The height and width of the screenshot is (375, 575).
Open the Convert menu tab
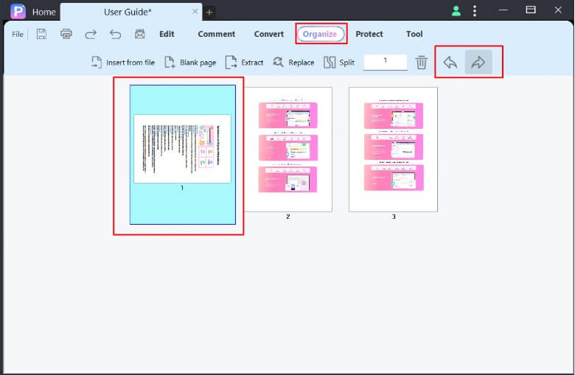[x=269, y=34]
